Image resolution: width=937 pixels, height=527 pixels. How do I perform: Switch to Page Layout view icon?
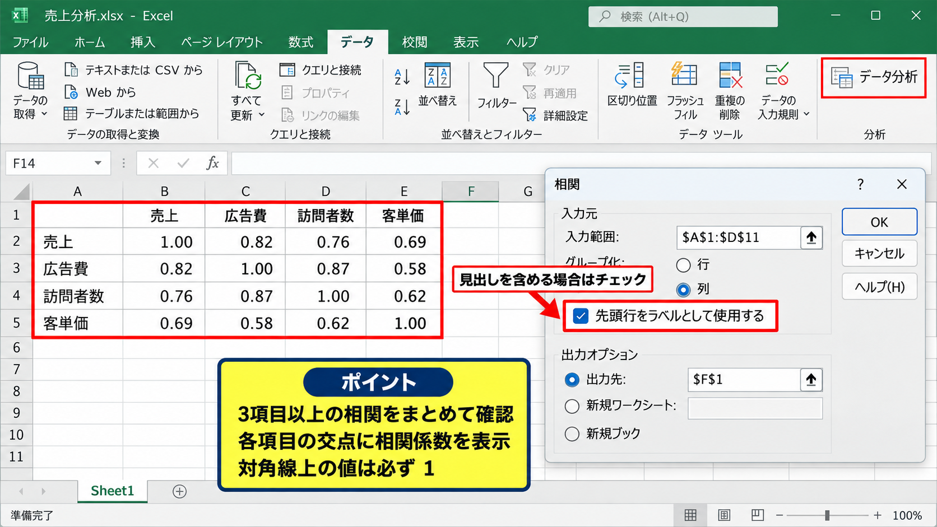724,515
